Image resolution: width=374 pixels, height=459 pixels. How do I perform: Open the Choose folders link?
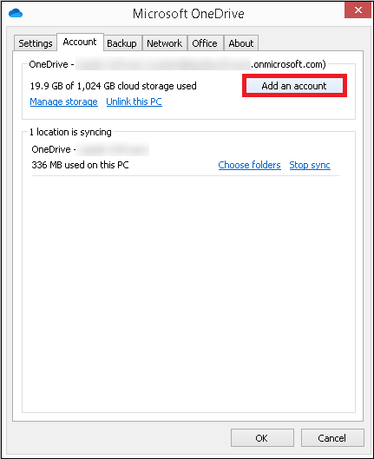click(249, 165)
